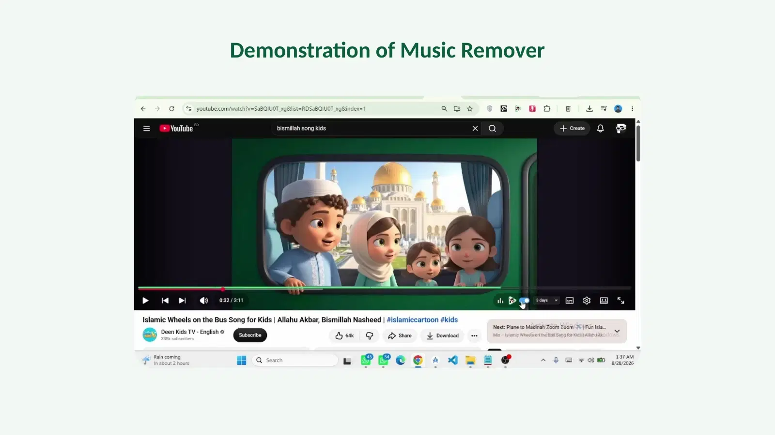Dislike the video
Viewport: 775px width, 435px height.
[370, 335]
